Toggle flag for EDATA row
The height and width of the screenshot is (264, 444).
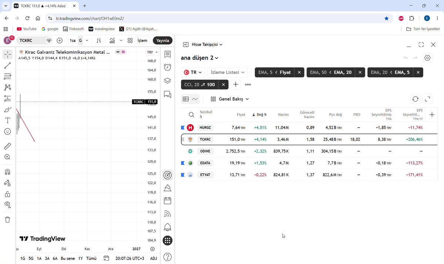pyautogui.click(x=182, y=163)
